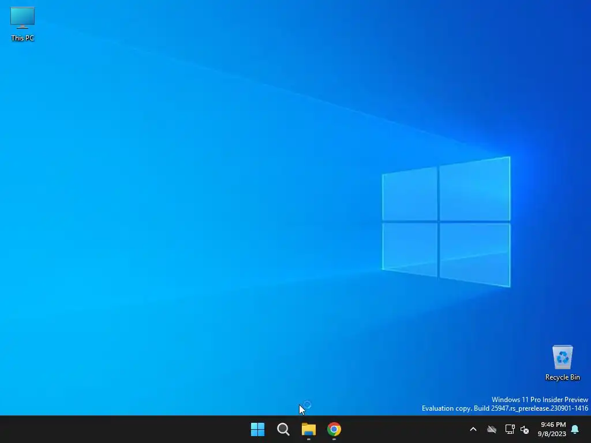Open taskbar Search

283,429
